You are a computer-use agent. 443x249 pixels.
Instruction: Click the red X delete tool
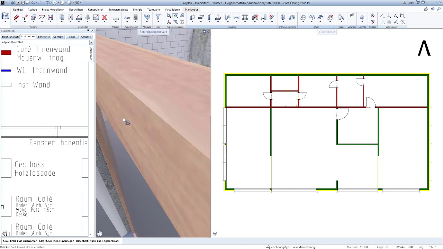click(x=105, y=17)
